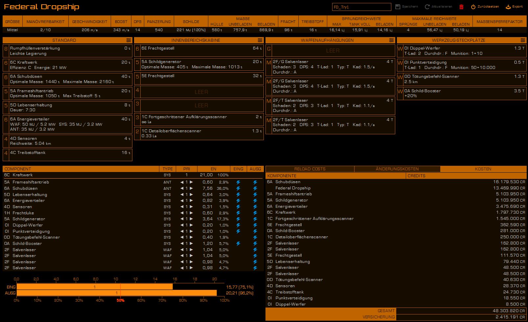
Task: Decrease priority of Frameshiftantrieb with left arrow
Action: [182, 182]
